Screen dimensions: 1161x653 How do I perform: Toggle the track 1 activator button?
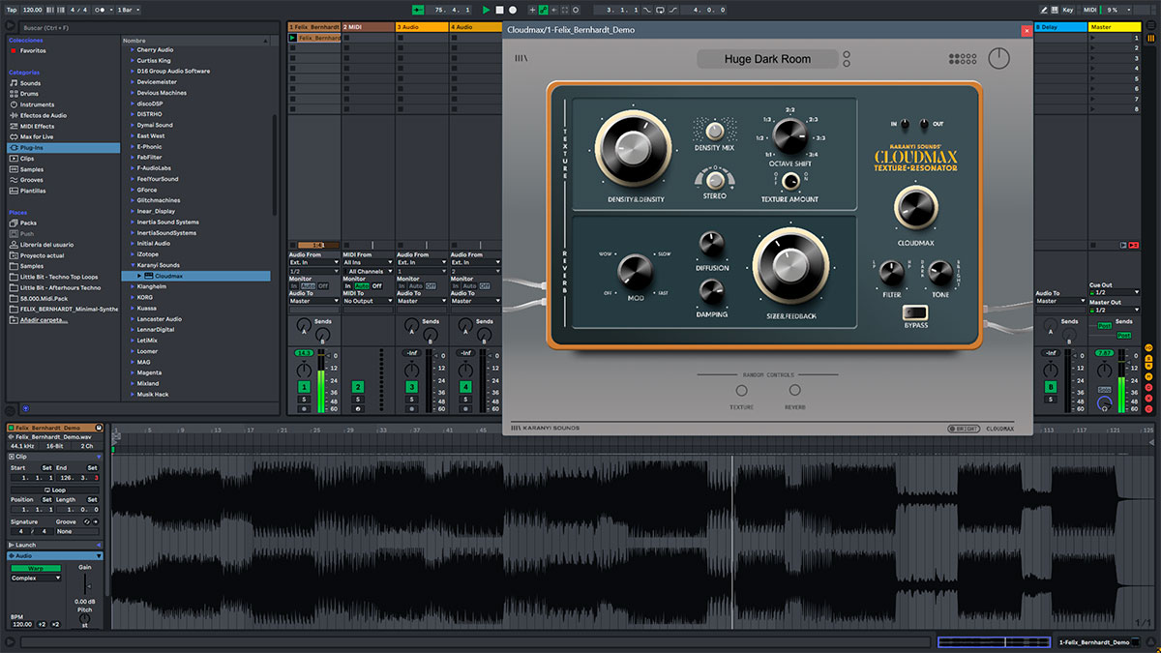304,387
